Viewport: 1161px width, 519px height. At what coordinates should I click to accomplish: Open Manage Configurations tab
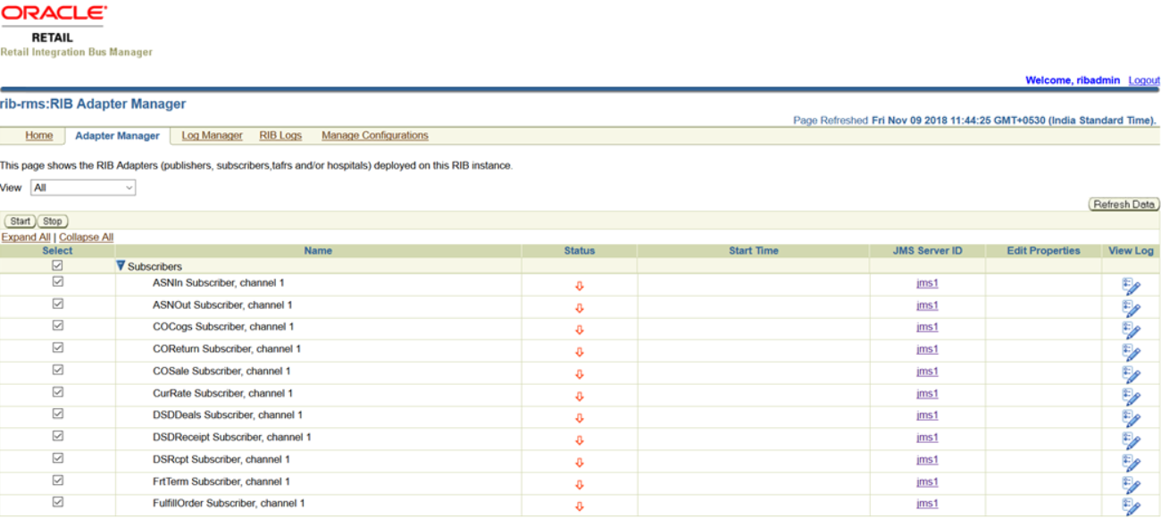(375, 136)
